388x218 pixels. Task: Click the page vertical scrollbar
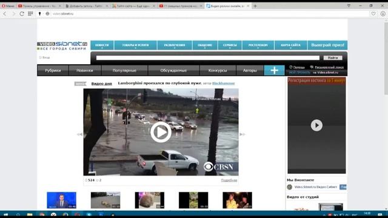click(386, 58)
